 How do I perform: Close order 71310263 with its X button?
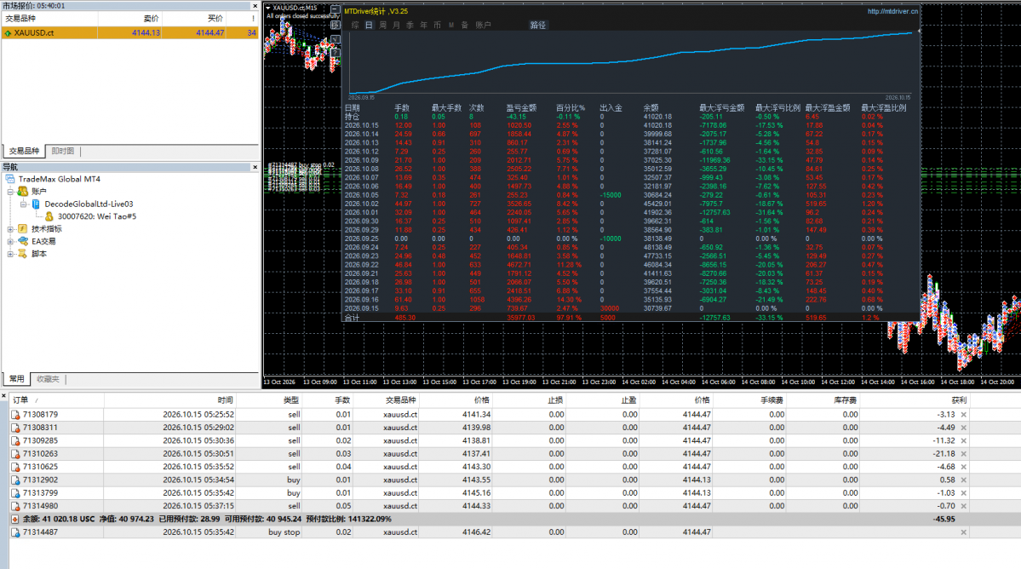964,454
